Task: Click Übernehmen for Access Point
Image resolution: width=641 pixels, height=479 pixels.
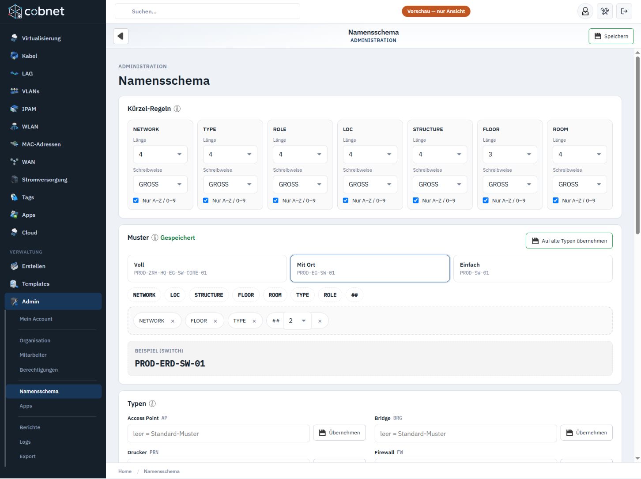Action: coord(339,433)
